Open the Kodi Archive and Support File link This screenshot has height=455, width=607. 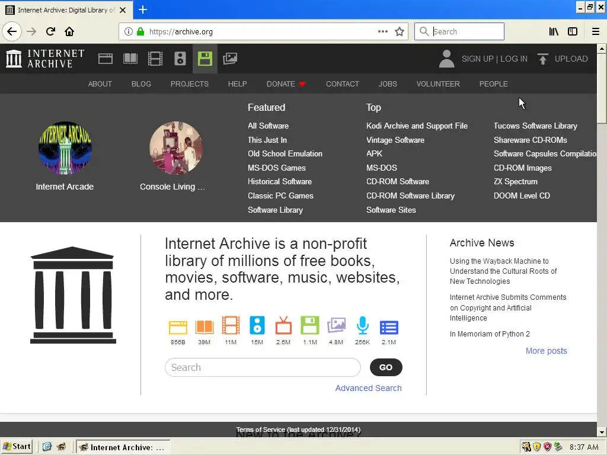pos(417,126)
